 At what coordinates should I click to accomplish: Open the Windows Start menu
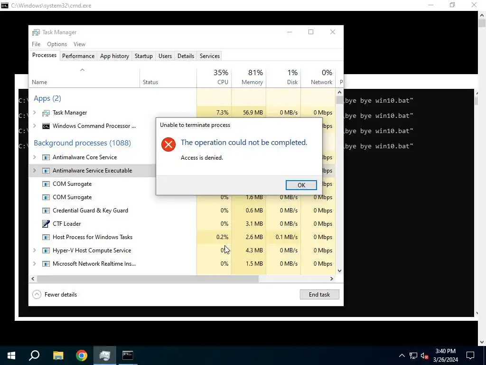(x=11, y=355)
